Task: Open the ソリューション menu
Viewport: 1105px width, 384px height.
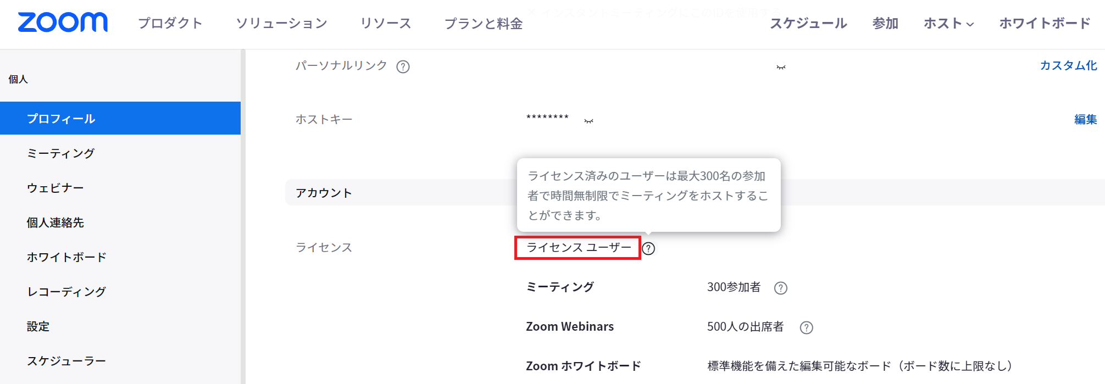Action: (282, 24)
